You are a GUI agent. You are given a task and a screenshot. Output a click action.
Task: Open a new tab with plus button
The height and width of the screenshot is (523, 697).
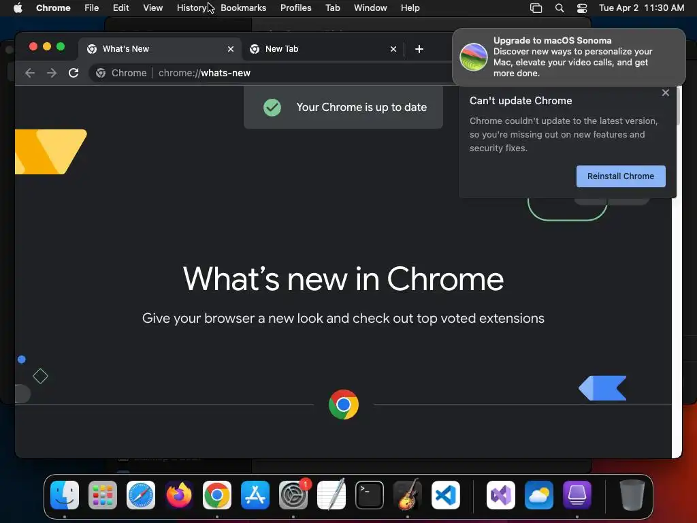[x=419, y=49]
